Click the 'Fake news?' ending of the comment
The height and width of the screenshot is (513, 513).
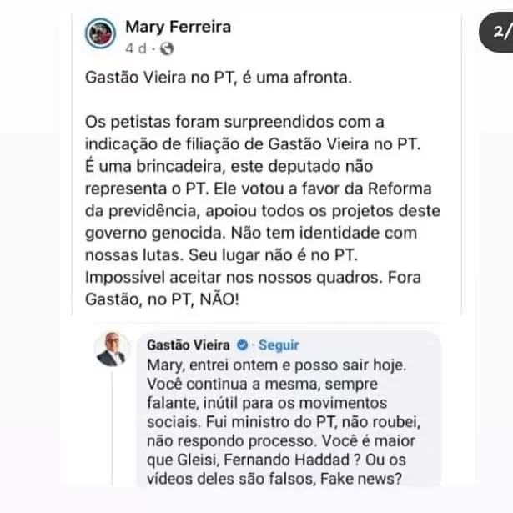pyautogui.click(x=361, y=479)
